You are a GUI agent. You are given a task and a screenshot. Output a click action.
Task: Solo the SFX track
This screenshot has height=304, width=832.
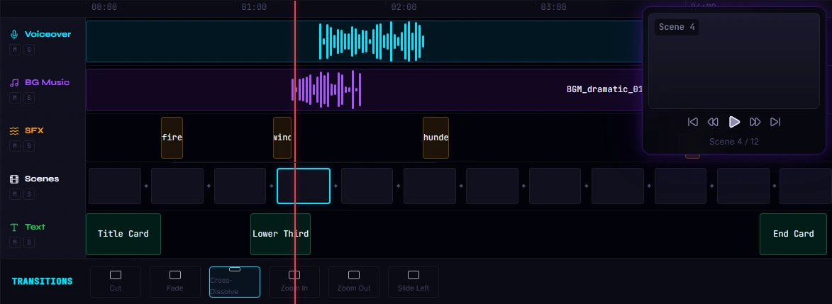[x=28, y=146]
